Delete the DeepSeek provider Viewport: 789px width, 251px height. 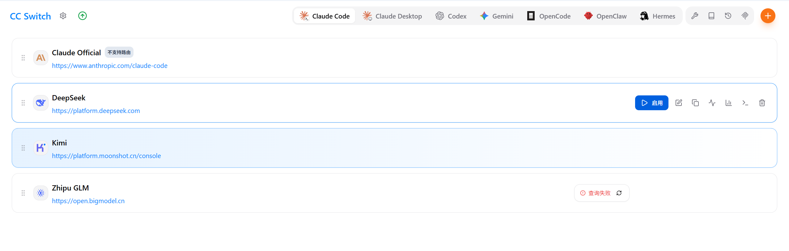(x=762, y=103)
